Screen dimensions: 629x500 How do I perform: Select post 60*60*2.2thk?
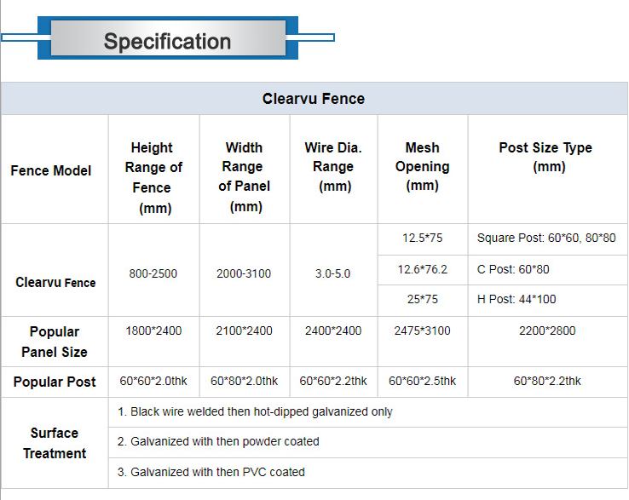pos(333,381)
